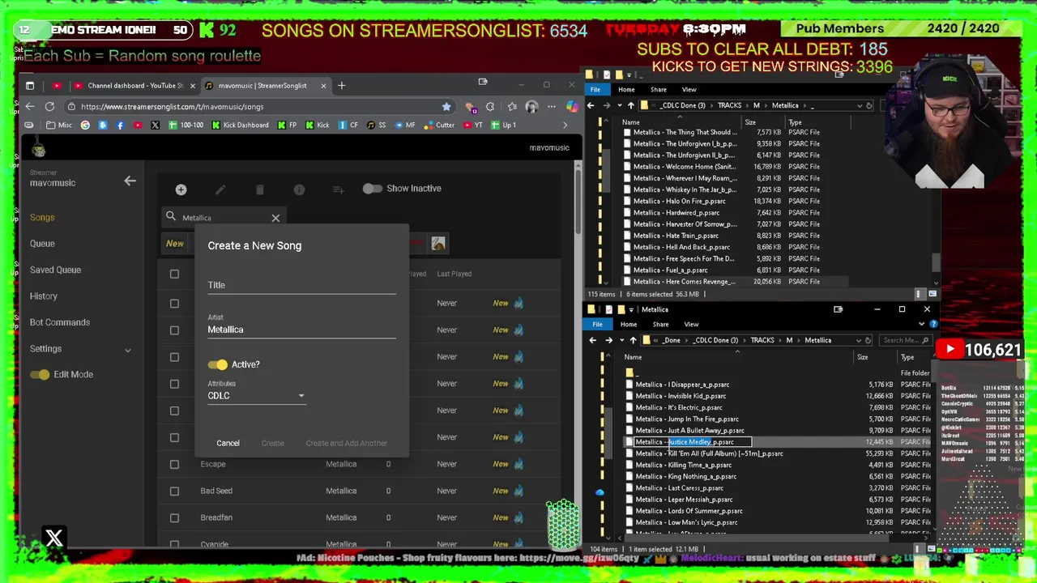
Task: Toggle the Edit Mode switch in sidebar
Action: coord(40,374)
